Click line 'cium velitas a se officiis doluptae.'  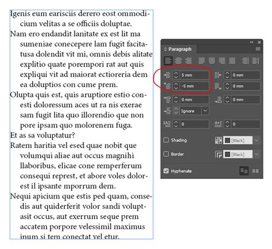[76, 24]
